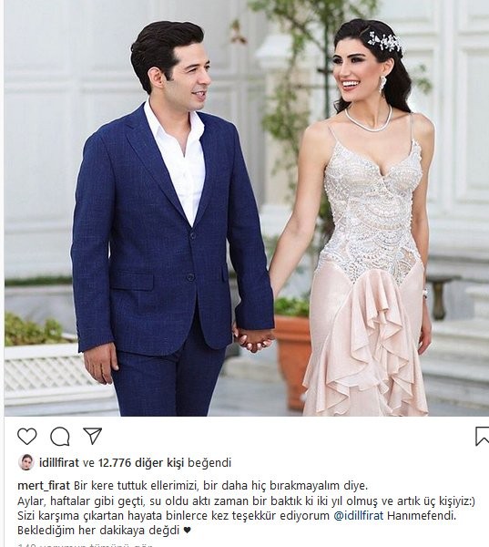Image resolution: width=489 pixels, height=547 pixels.
Task: Click the word beğendi in likes line
Action: pyautogui.click(x=209, y=463)
